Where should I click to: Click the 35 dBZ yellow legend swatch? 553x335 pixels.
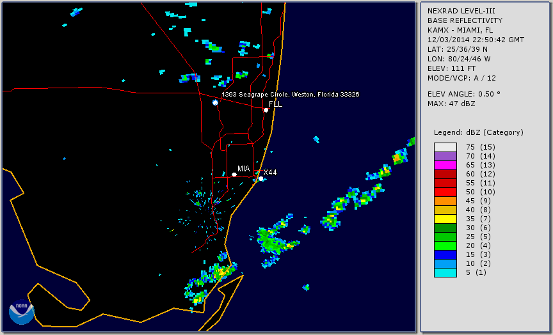tap(445, 219)
